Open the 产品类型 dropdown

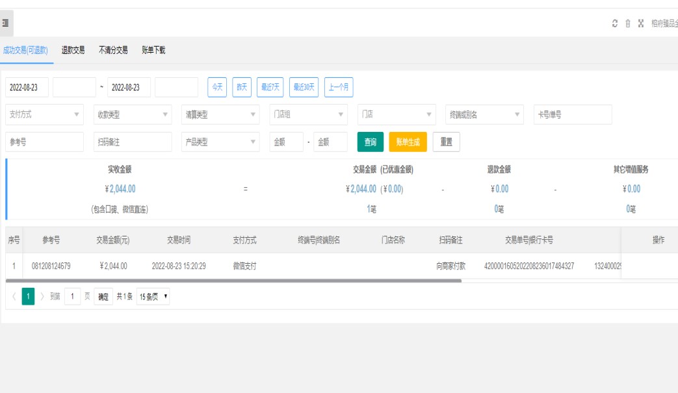pyautogui.click(x=221, y=142)
